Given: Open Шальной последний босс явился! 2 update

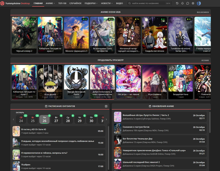Looking at the screenshot, I should tap(160, 164).
